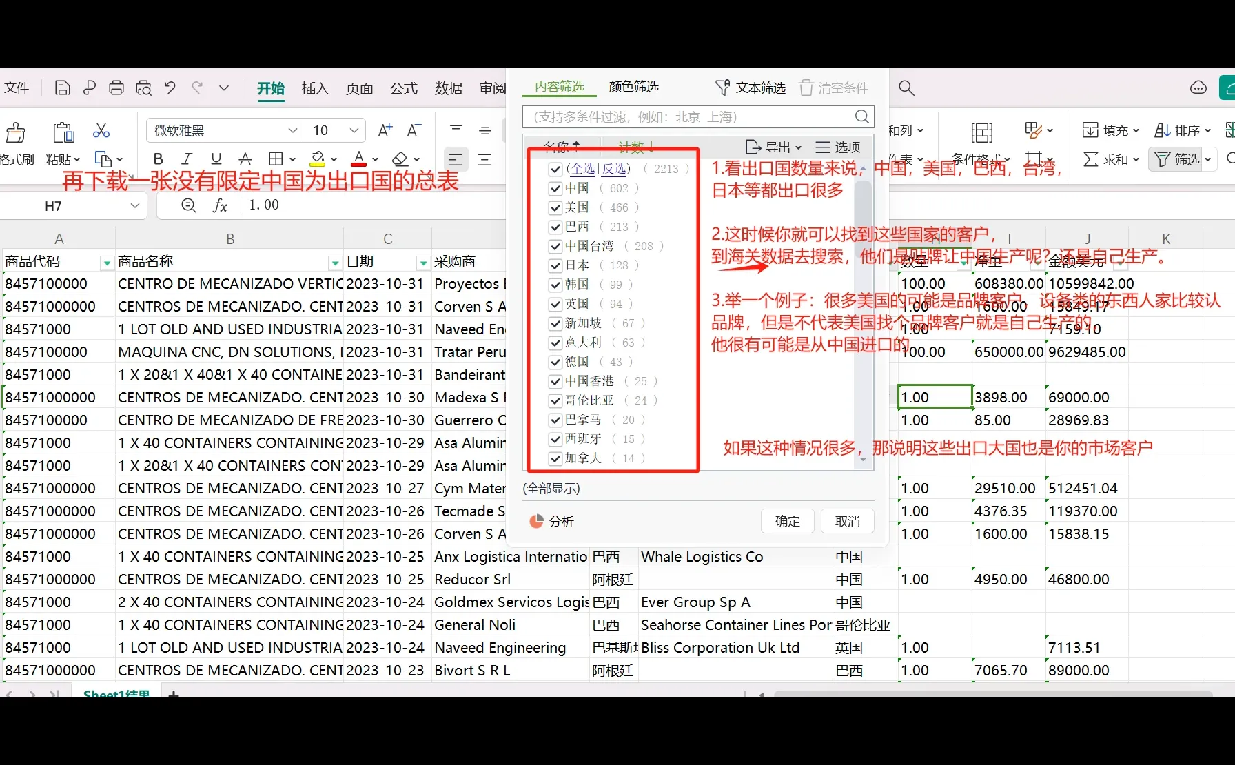1235x765 pixels.
Task: Apply Bold formatting
Action: coord(158,159)
